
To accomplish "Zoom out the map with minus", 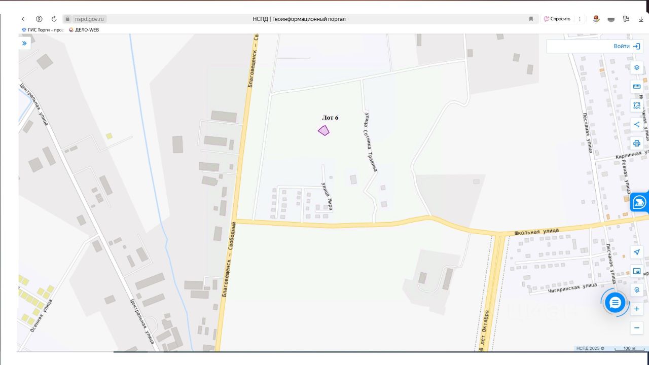I will [x=637, y=328].
